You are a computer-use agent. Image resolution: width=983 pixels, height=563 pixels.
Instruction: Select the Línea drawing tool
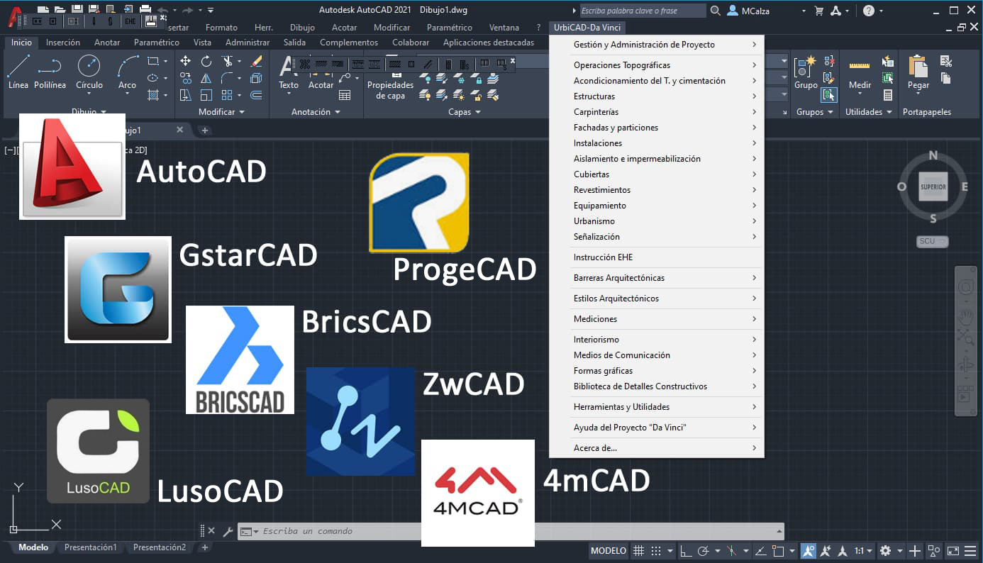click(x=18, y=72)
